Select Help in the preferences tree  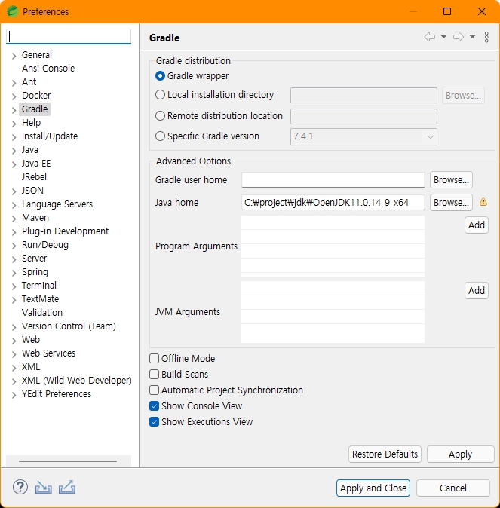tap(31, 123)
